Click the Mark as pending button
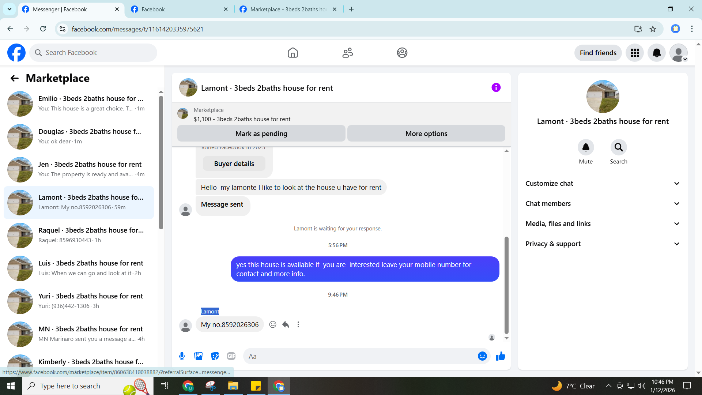The width and height of the screenshot is (702, 395). (x=261, y=133)
